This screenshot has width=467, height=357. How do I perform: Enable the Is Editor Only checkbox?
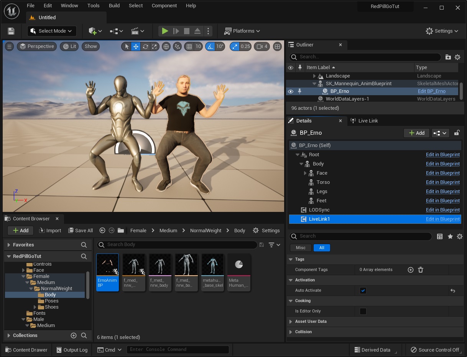(x=363, y=311)
